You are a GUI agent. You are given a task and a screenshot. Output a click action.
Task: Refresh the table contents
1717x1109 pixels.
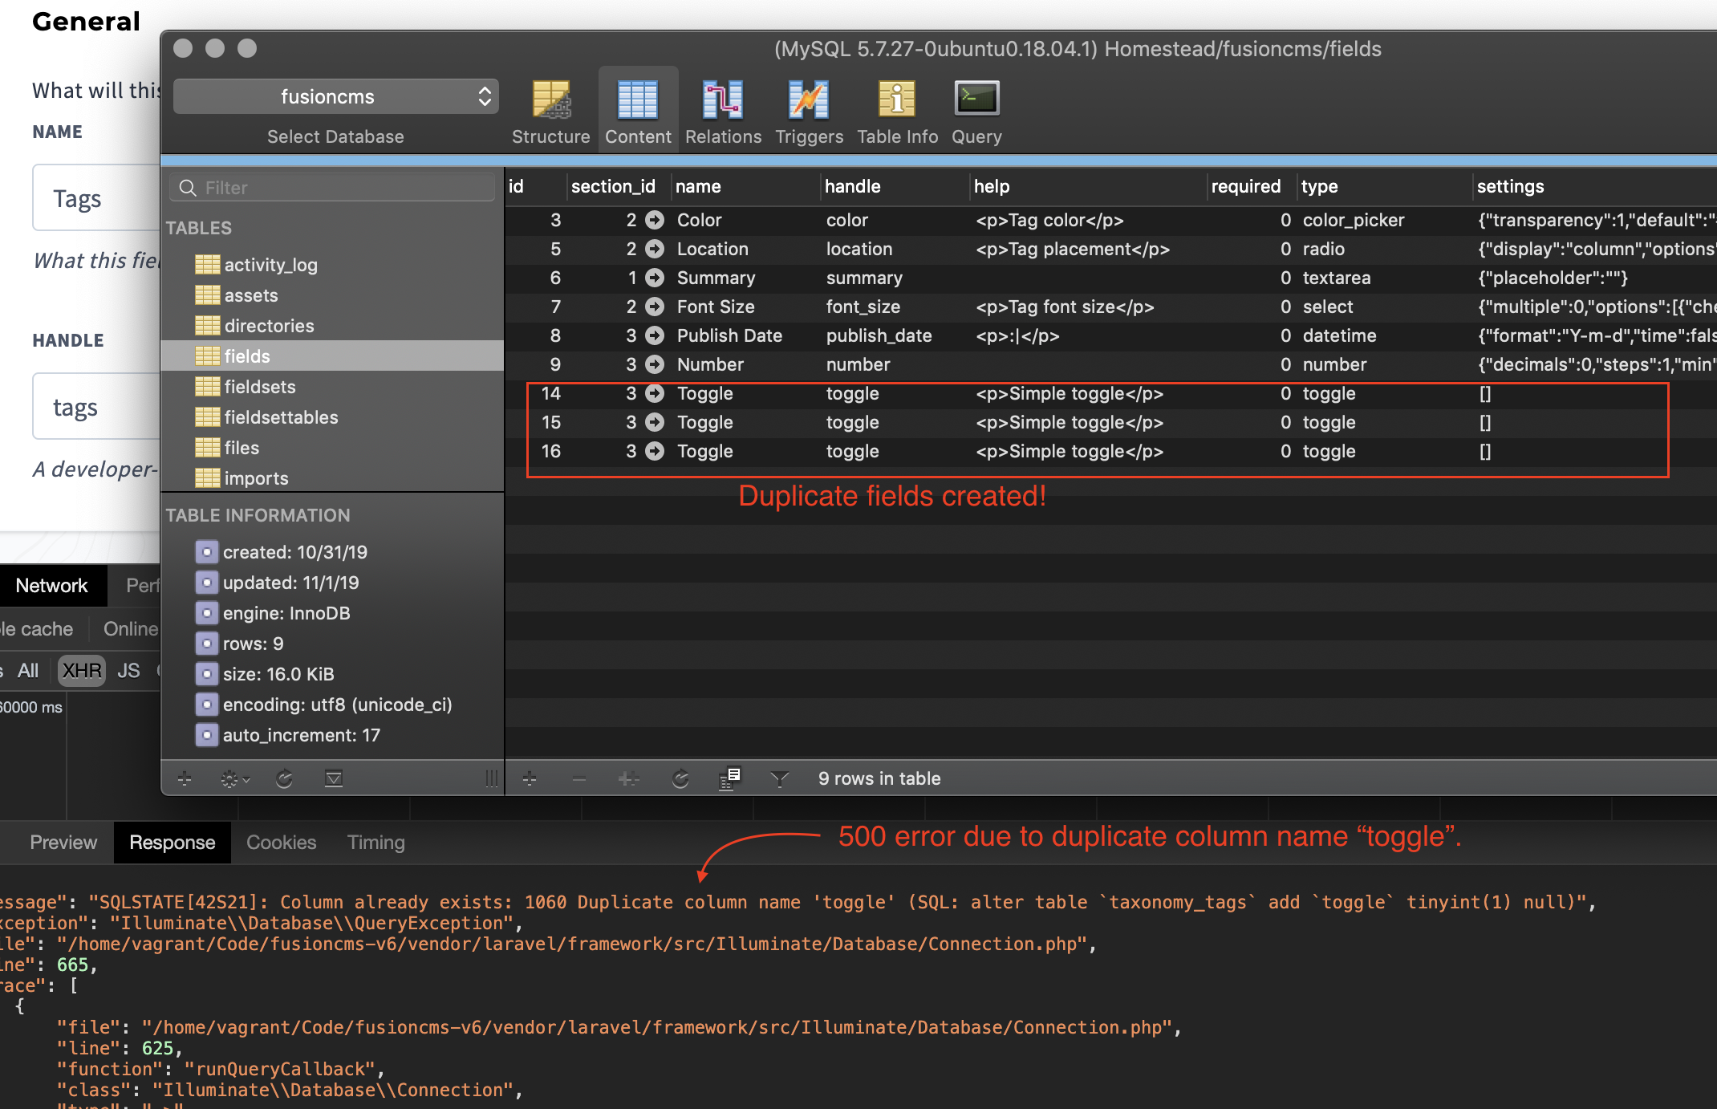680,778
